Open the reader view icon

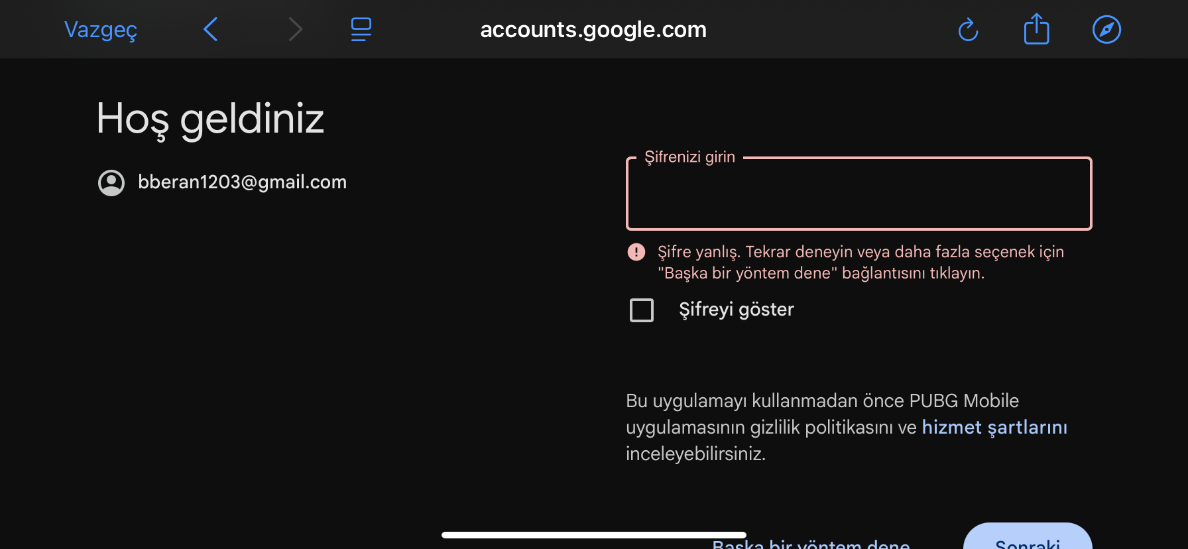click(x=361, y=29)
